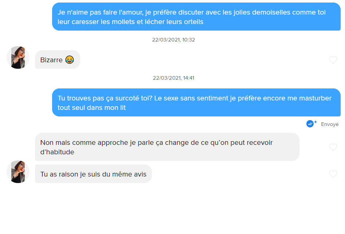Heart the "Non mais comme approche" message

(333, 147)
